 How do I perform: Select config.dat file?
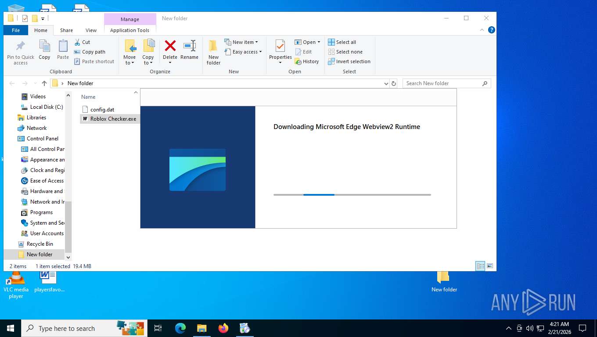tap(102, 110)
